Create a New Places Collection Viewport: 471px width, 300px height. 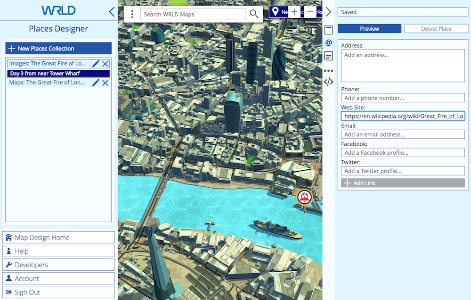pyautogui.click(x=58, y=49)
